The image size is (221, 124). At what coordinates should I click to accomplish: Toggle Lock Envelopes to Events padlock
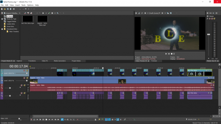click(95, 119)
